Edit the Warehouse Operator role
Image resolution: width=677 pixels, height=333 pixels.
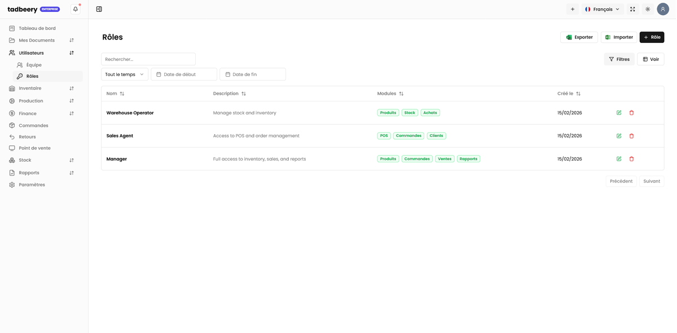pos(619,113)
